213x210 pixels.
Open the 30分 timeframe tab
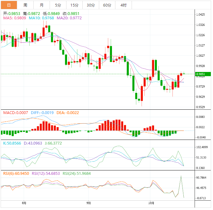(x=91, y=5)
